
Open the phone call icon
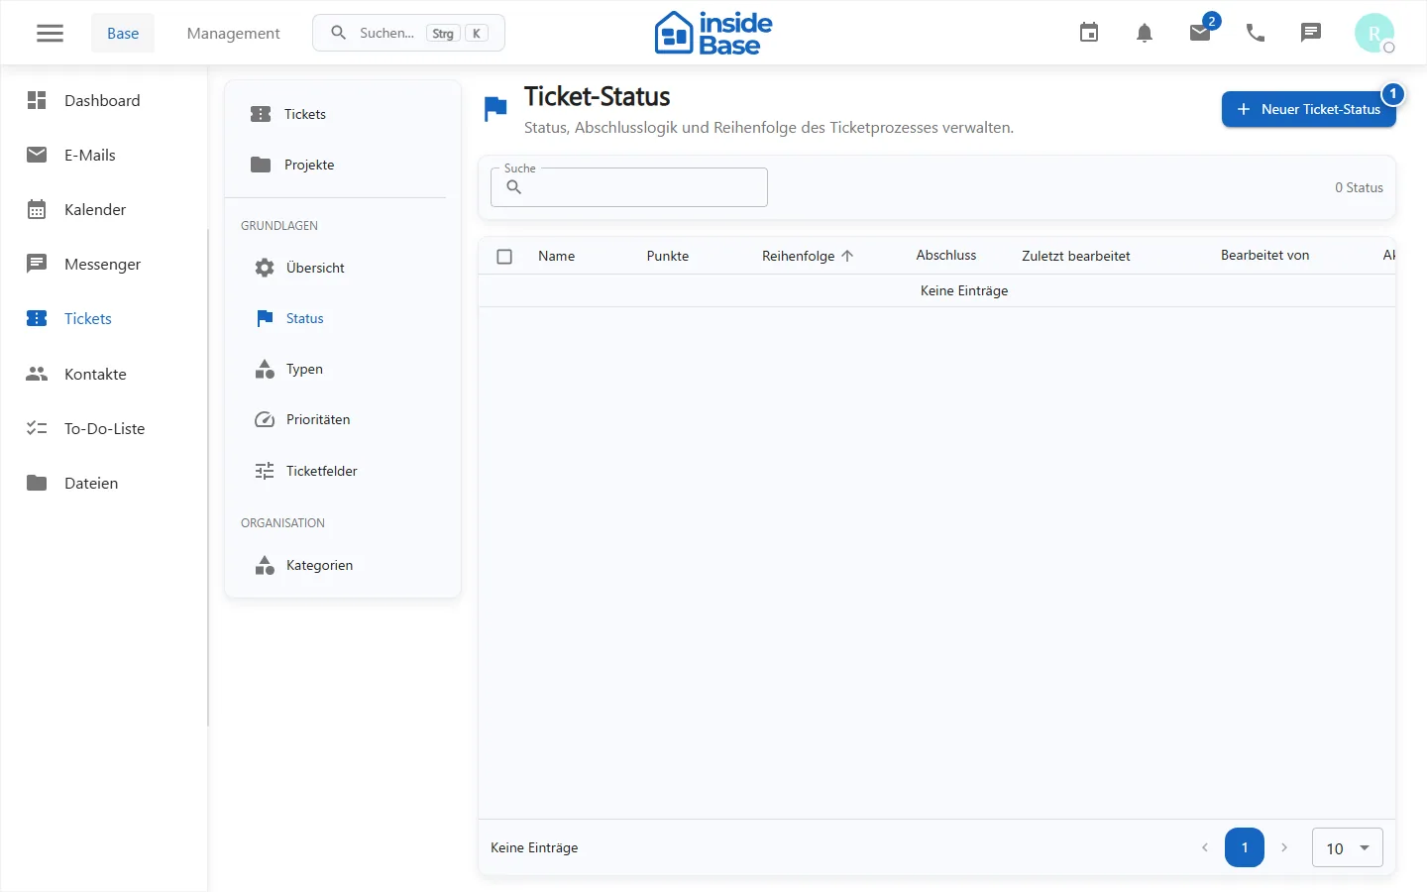(x=1256, y=33)
